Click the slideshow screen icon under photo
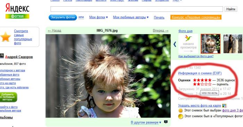This screenshot has width=243, height=127. coord(166,122)
